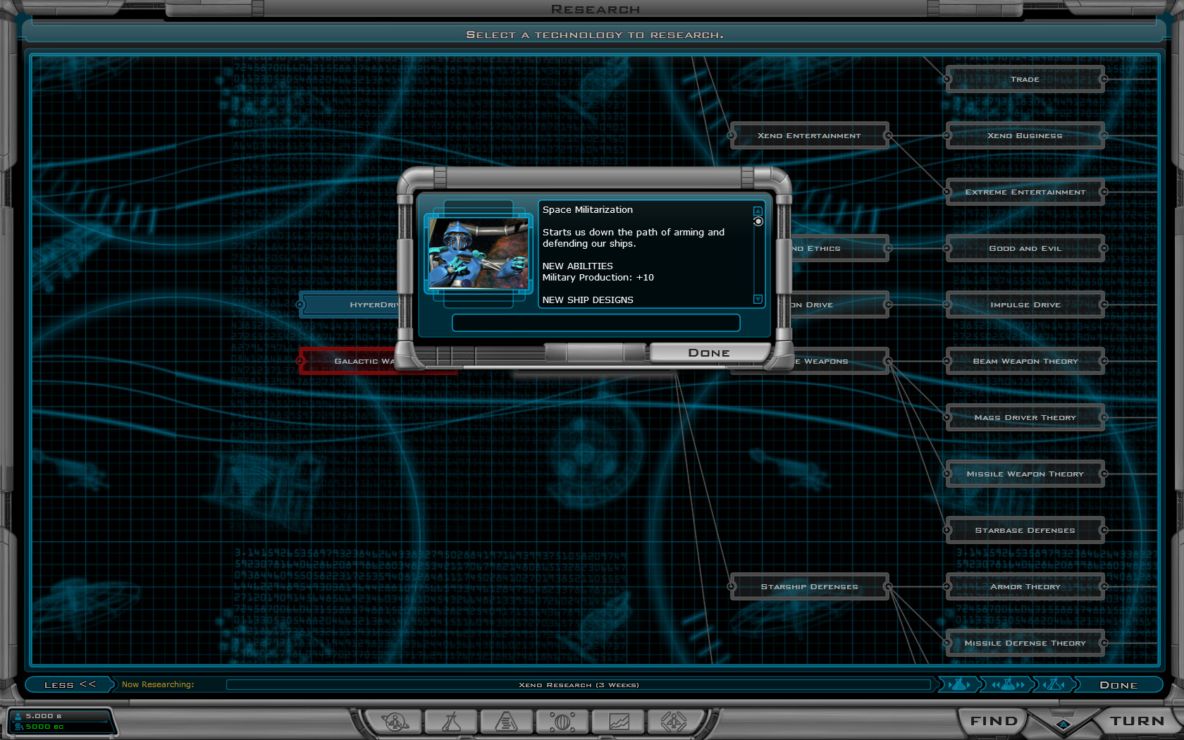The height and width of the screenshot is (740, 1184).
Task: Click the single-arrow flask research icon
Action: 958,684
